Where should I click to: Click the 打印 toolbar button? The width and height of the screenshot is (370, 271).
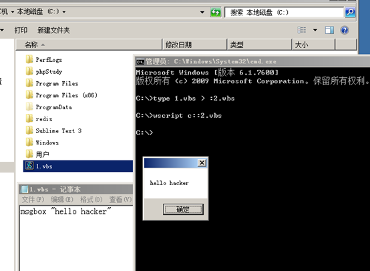21,30
